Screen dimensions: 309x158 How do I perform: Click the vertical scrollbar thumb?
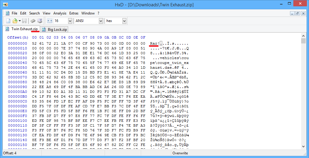pos(304,41)
